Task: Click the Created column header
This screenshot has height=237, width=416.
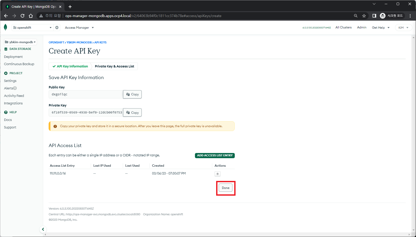Action: [158, 166]
